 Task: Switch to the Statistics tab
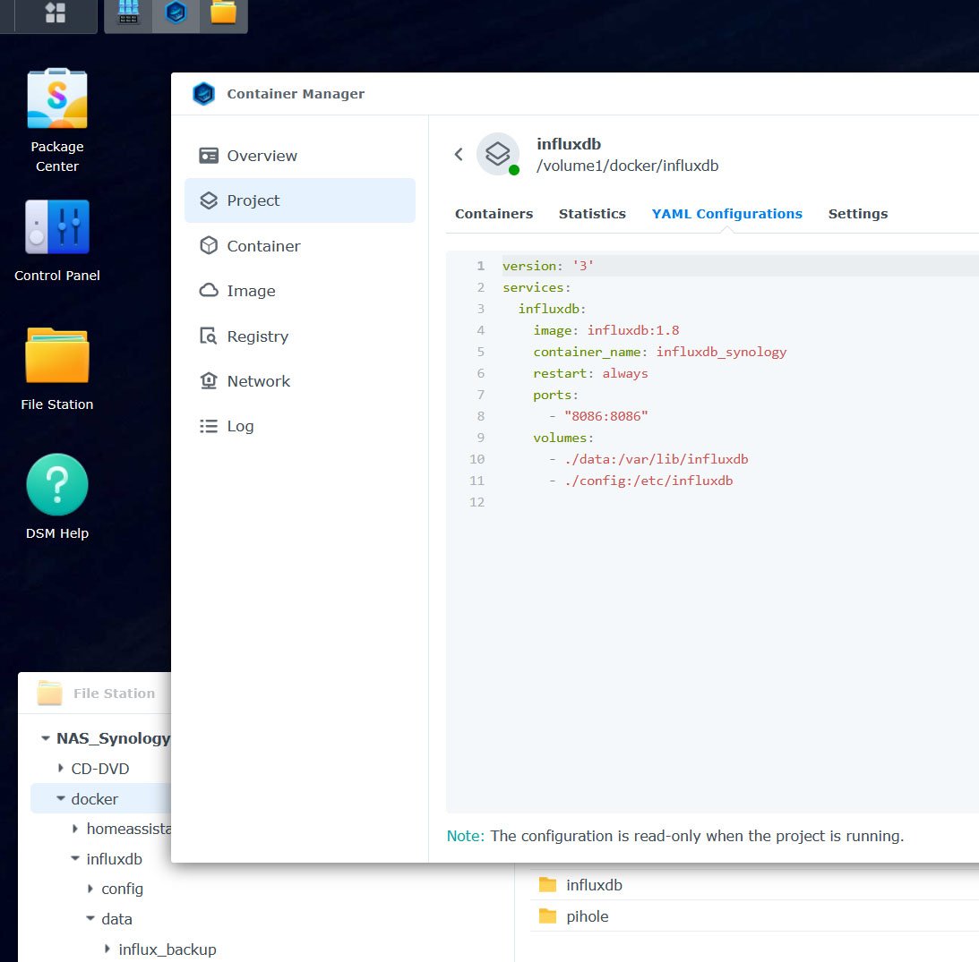[x=592, y=213]
